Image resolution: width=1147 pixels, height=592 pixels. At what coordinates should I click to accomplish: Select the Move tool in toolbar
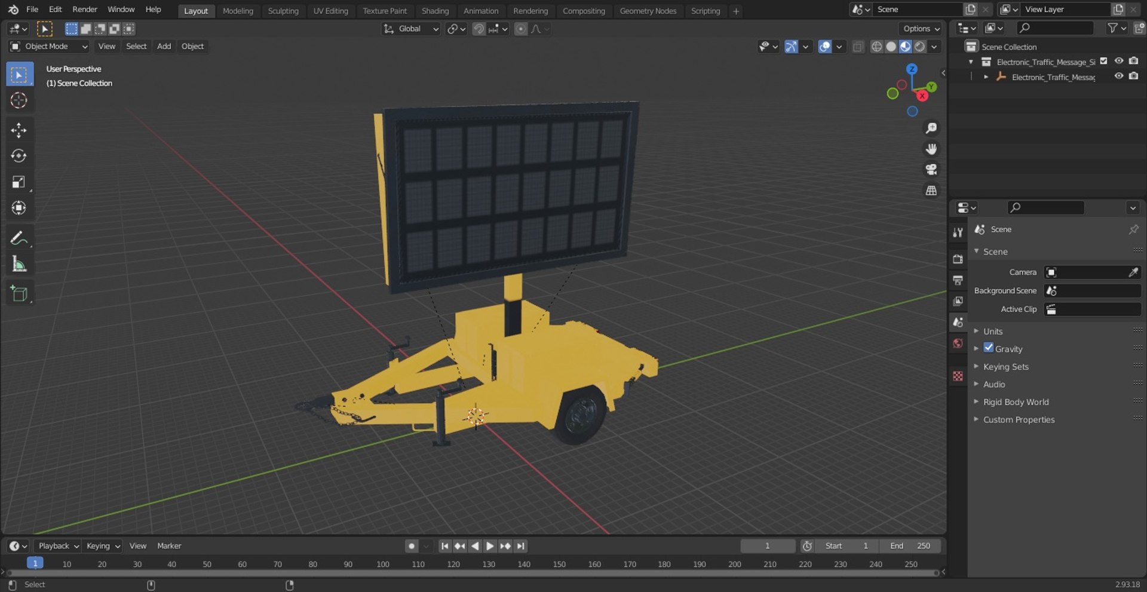[x=19, y=130]
